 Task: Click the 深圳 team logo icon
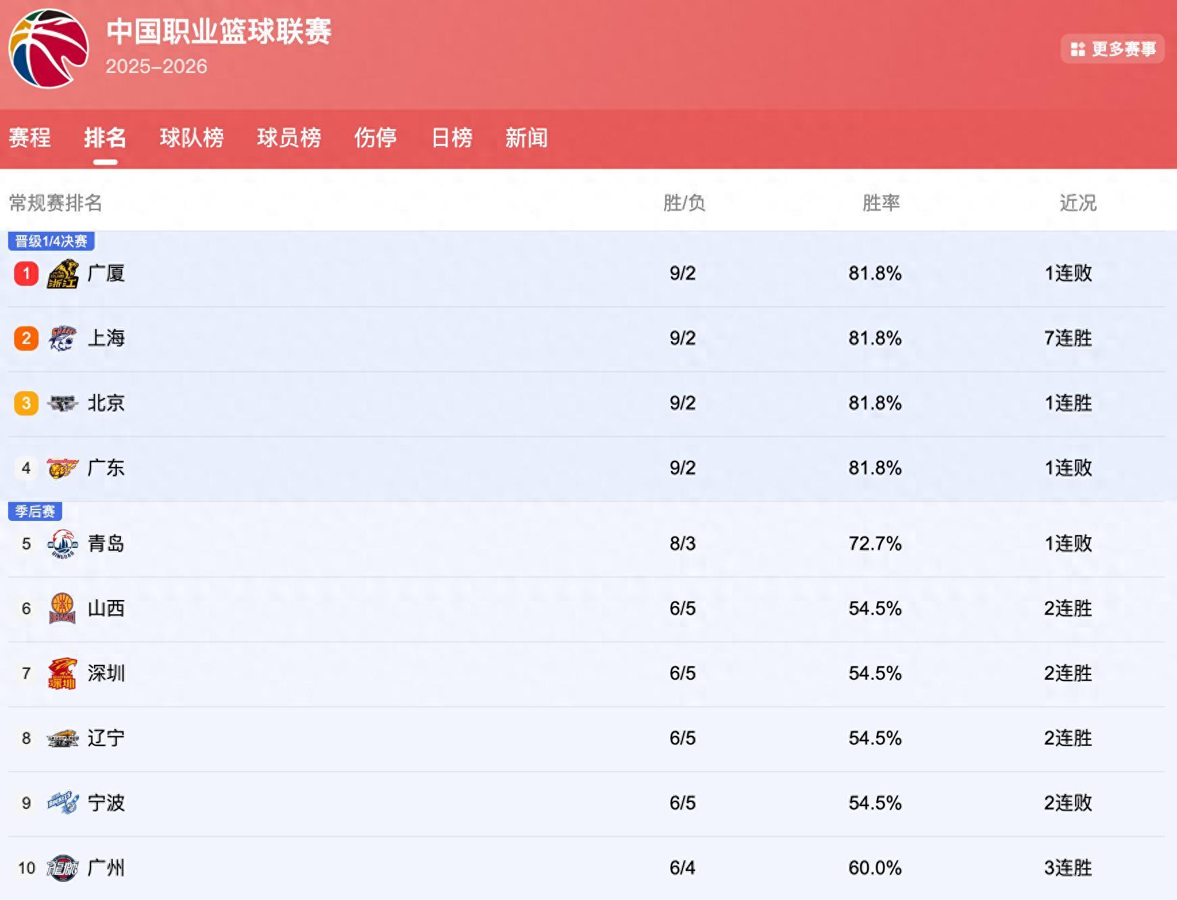pos(63,674)
